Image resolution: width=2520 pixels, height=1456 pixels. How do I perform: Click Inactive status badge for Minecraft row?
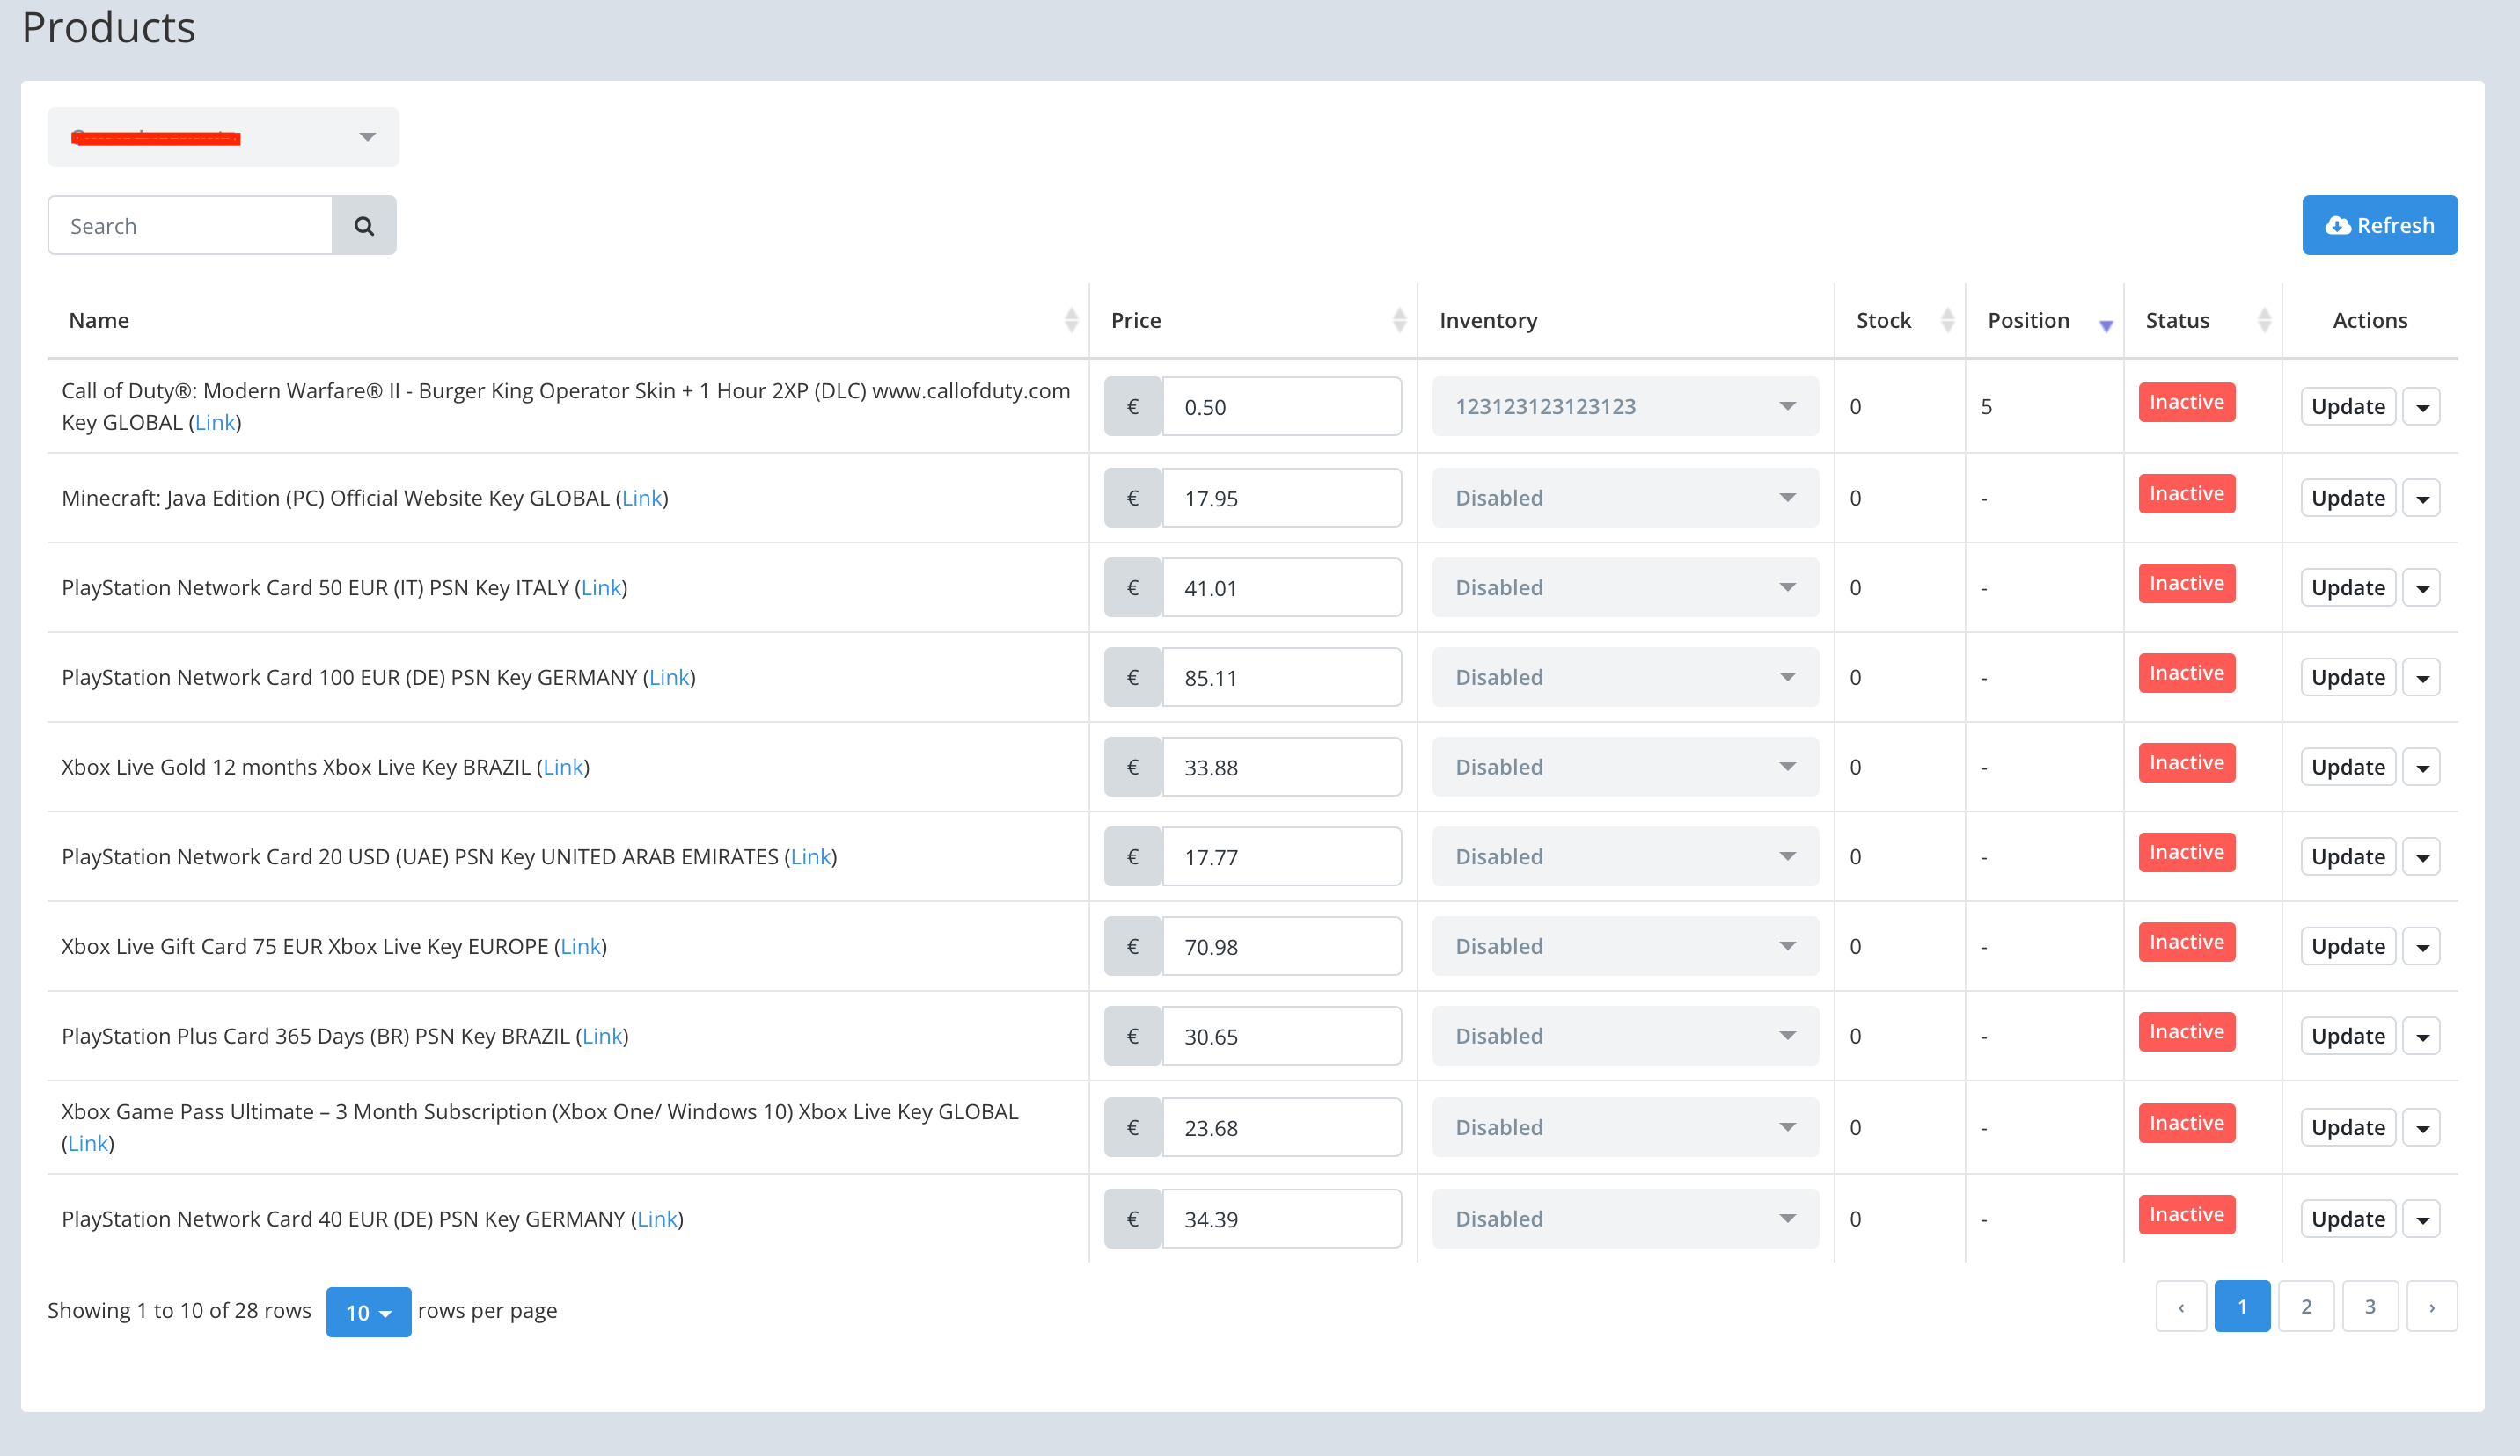tap(2186, 493)
